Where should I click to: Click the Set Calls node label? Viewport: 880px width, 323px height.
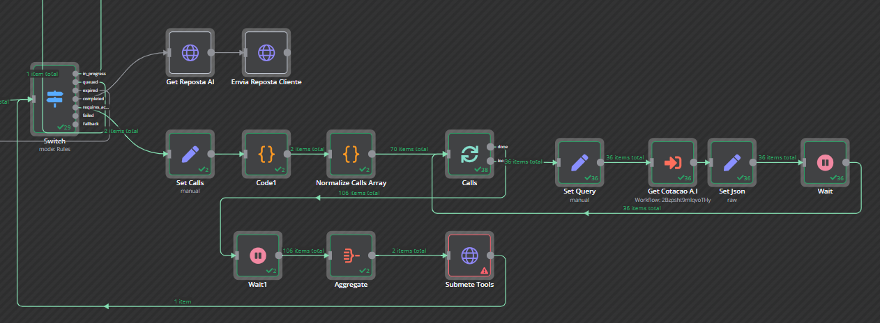click(190, 183)
